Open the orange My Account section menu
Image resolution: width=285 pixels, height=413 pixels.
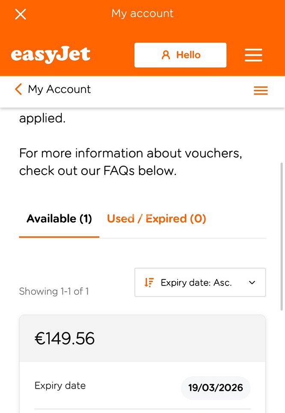(x=261, y=90)
